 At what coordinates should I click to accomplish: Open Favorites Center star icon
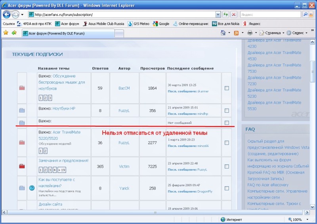(x=6, y=33)
